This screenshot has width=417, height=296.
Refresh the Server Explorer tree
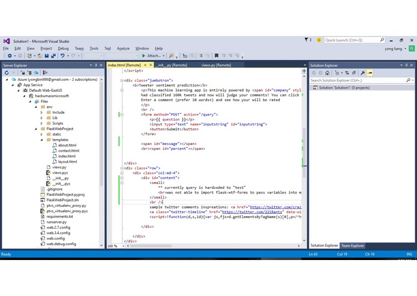7,73
